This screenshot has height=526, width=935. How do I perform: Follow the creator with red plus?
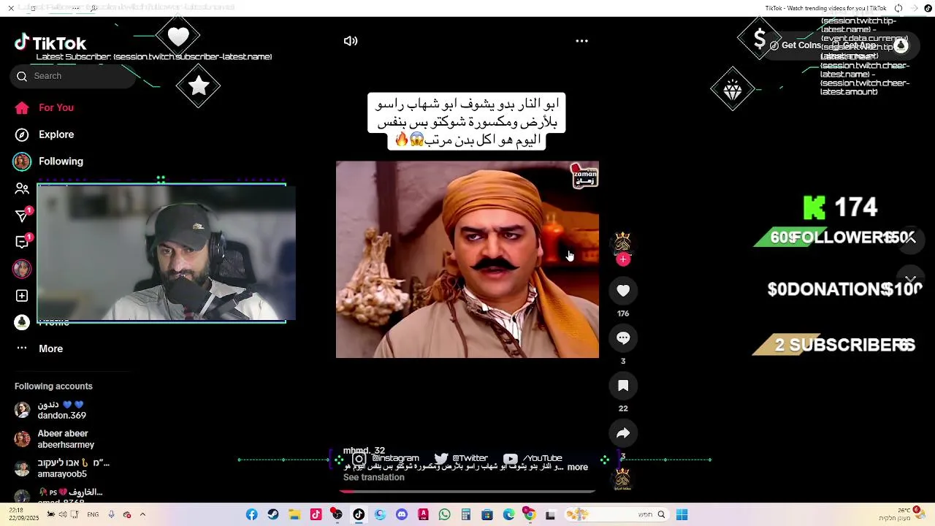[623, 259]
